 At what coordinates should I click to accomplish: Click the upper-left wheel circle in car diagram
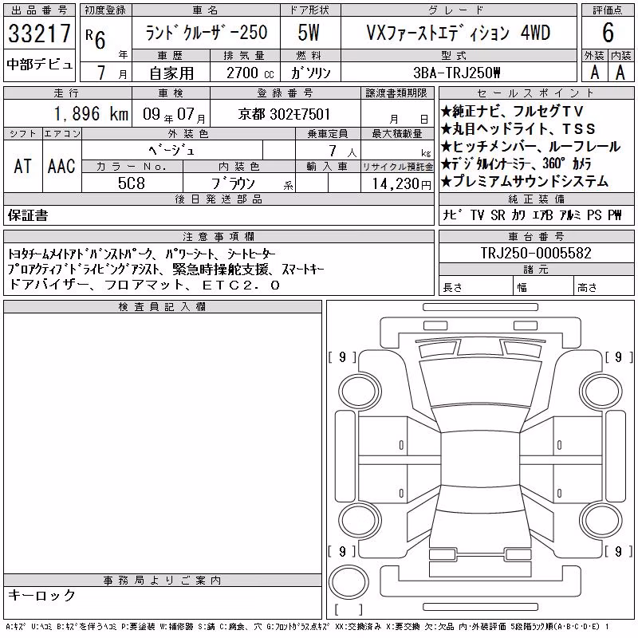(x=360, y=392)
